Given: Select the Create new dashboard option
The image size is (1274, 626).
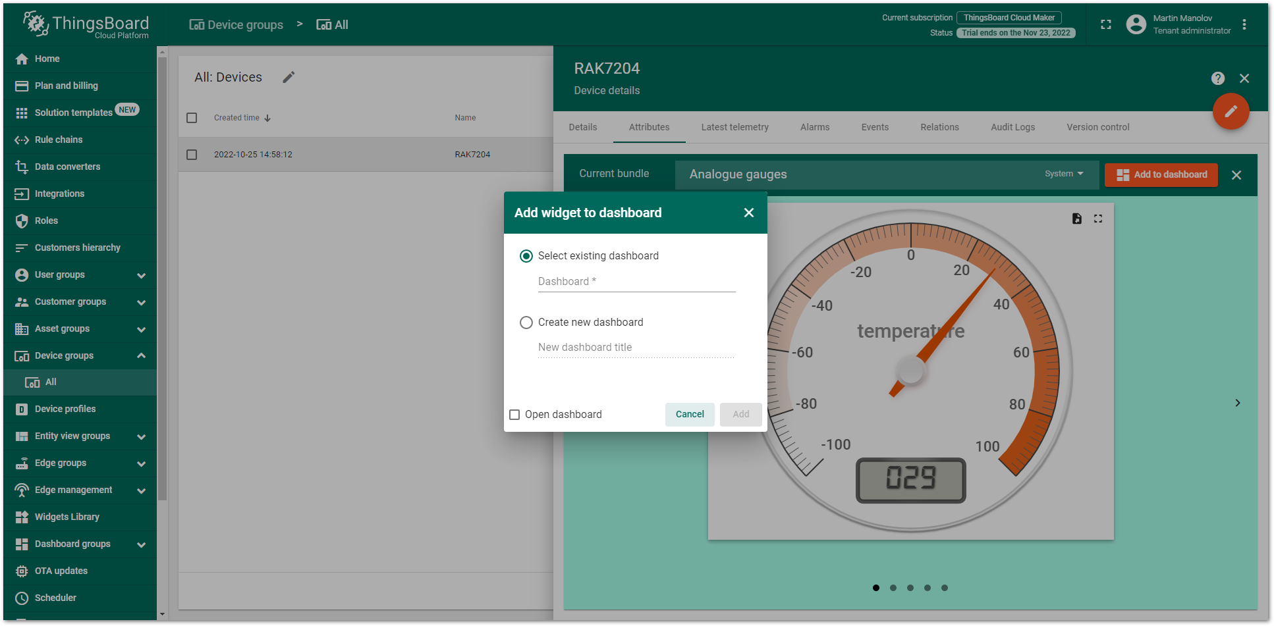Looking at the screenshot, I should point(526,323).
